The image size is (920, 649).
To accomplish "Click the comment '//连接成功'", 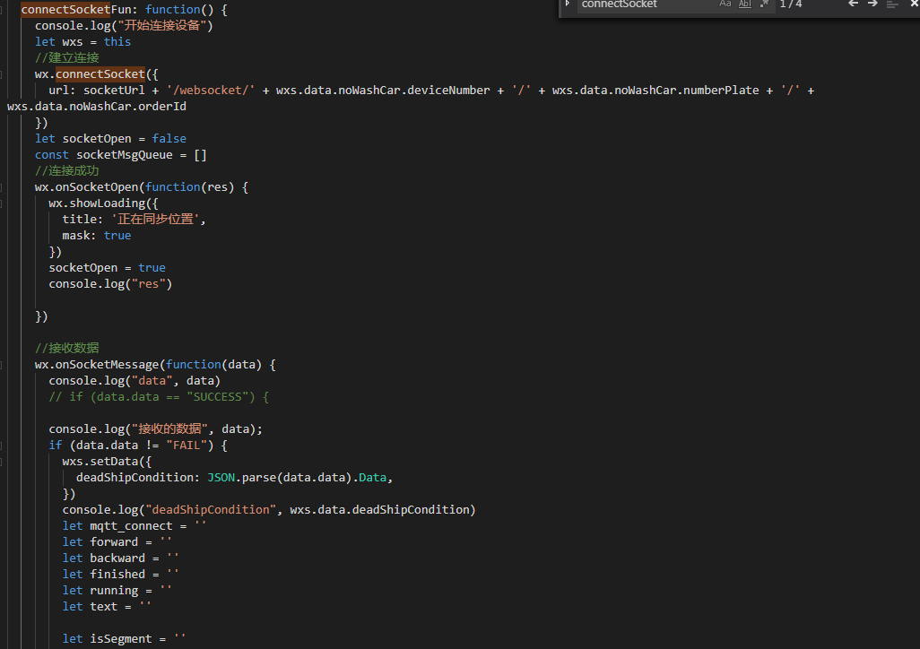I will pos(67,170).
